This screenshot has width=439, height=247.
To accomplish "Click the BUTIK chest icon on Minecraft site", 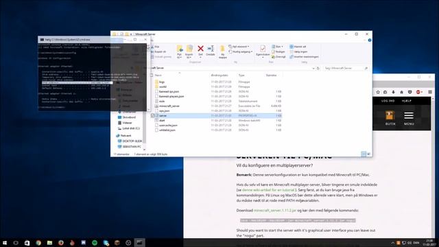I will pyautogui.click(x=390, y=115).
